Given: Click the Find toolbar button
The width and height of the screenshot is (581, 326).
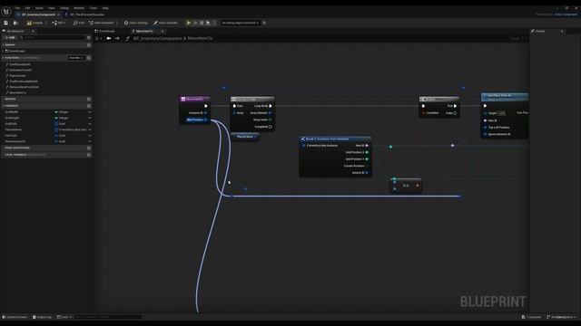Looking at the screenshot, I should [x=79, y=23].
